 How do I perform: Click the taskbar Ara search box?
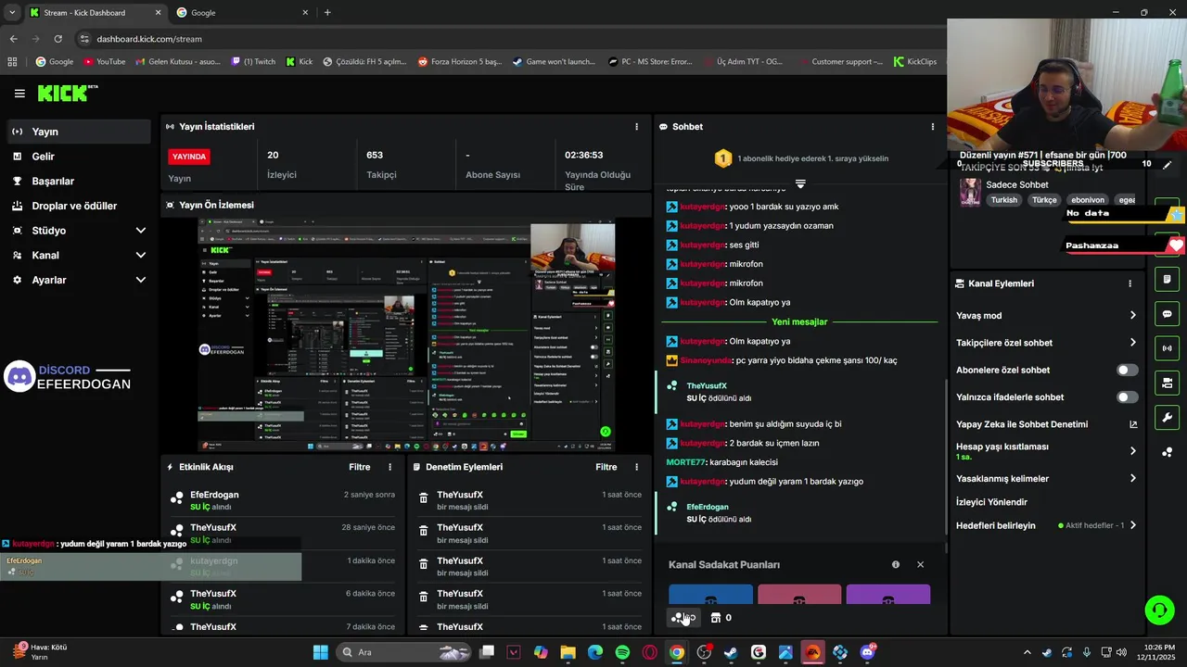pyautogui.click(x=403, y=652)
